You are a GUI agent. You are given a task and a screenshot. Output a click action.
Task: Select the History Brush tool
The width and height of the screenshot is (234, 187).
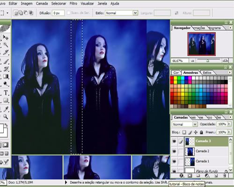point(6,69)
